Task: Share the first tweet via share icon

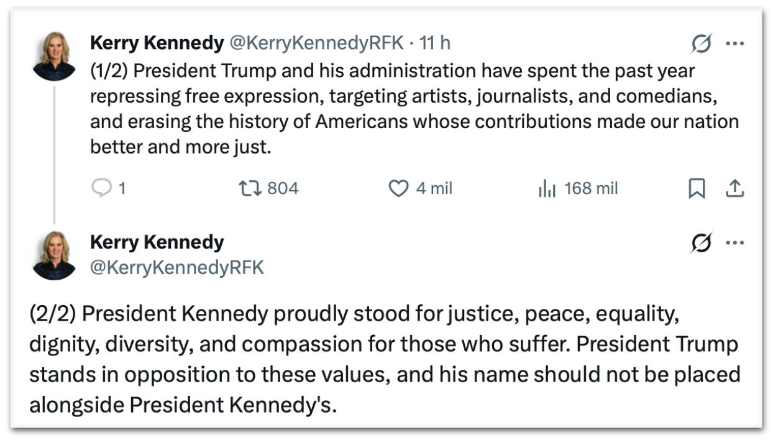Action: [734, 188]
